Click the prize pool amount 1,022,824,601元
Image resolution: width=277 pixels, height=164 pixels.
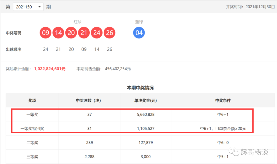coord(50,69)
